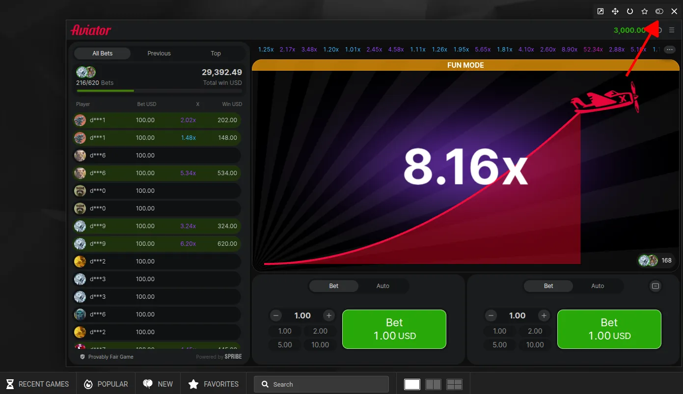
Task: Select the two-pane split layout icon
Action: pyautogui.click(x=433, y=384)
